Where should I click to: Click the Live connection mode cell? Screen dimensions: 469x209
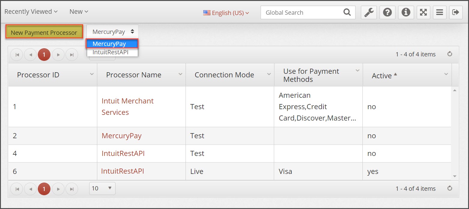[x=230, y=172]
